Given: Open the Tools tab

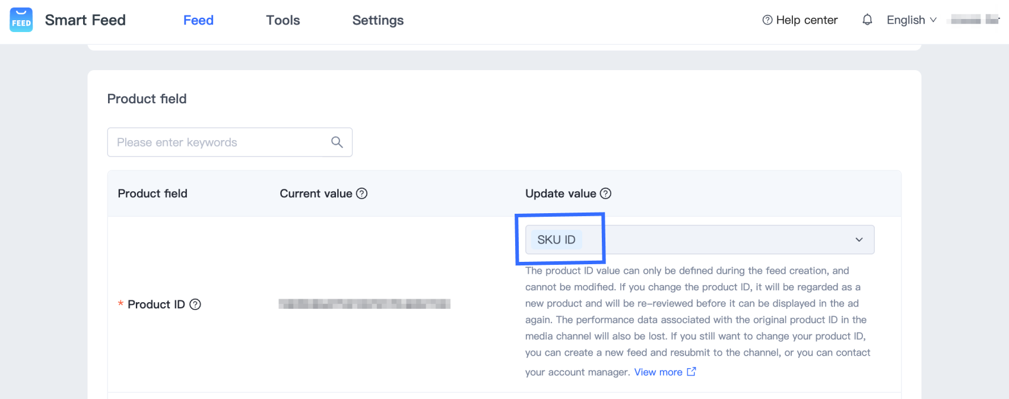Looking at the screenshot, I should [283, 20].
